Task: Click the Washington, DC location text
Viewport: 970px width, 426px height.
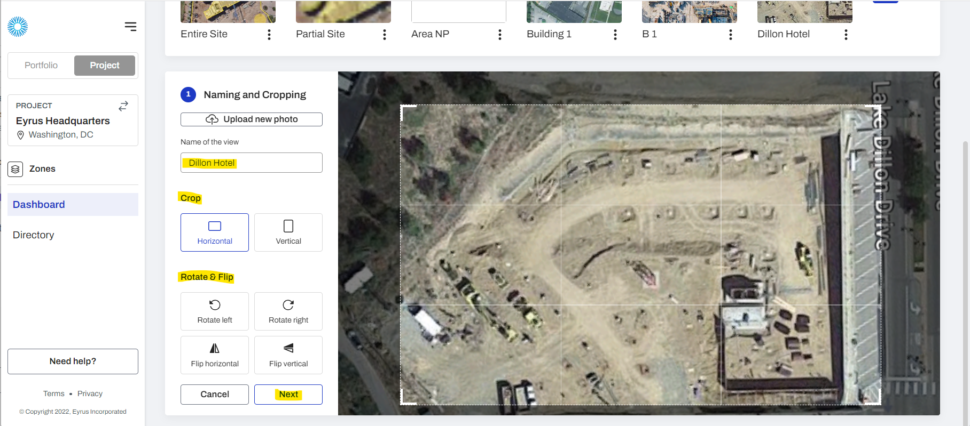Action: point(61,135)
